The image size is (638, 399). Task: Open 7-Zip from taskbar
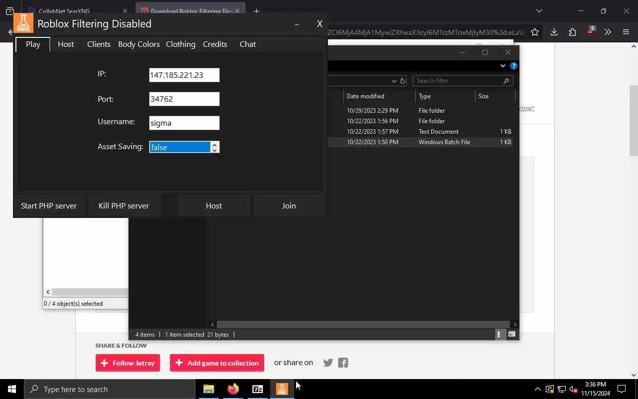coord(257,389)
